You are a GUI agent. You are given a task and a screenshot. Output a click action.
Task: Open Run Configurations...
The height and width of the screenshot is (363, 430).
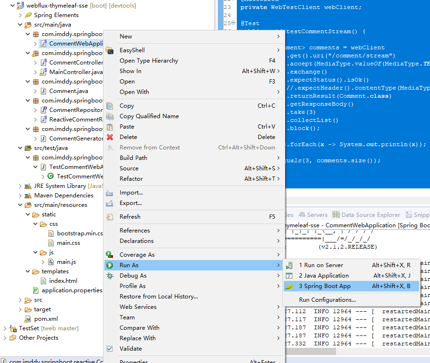pyautogui.click(x=351, y=300)
